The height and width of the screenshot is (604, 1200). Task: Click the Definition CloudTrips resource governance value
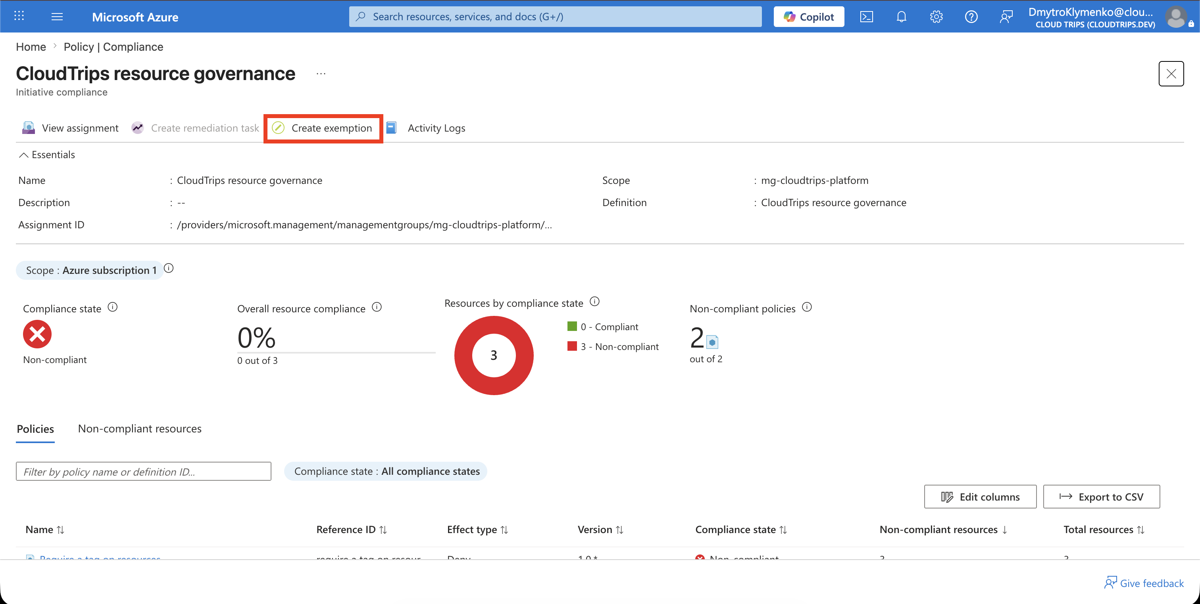coord(834,203)
